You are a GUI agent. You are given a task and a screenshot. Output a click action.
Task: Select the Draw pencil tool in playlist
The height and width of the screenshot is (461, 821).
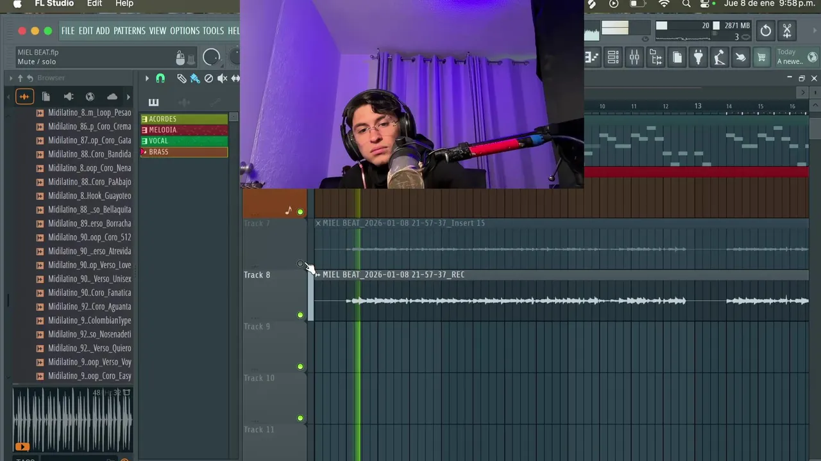tap(182, 78)
